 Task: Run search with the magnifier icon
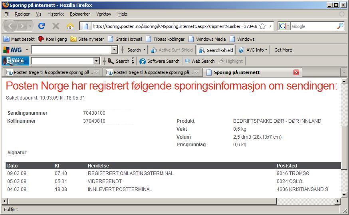point(340,26)
